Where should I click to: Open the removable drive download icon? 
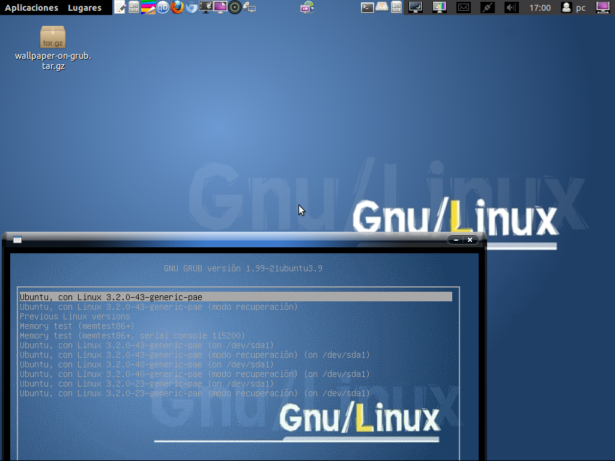[x=381, y=7]
